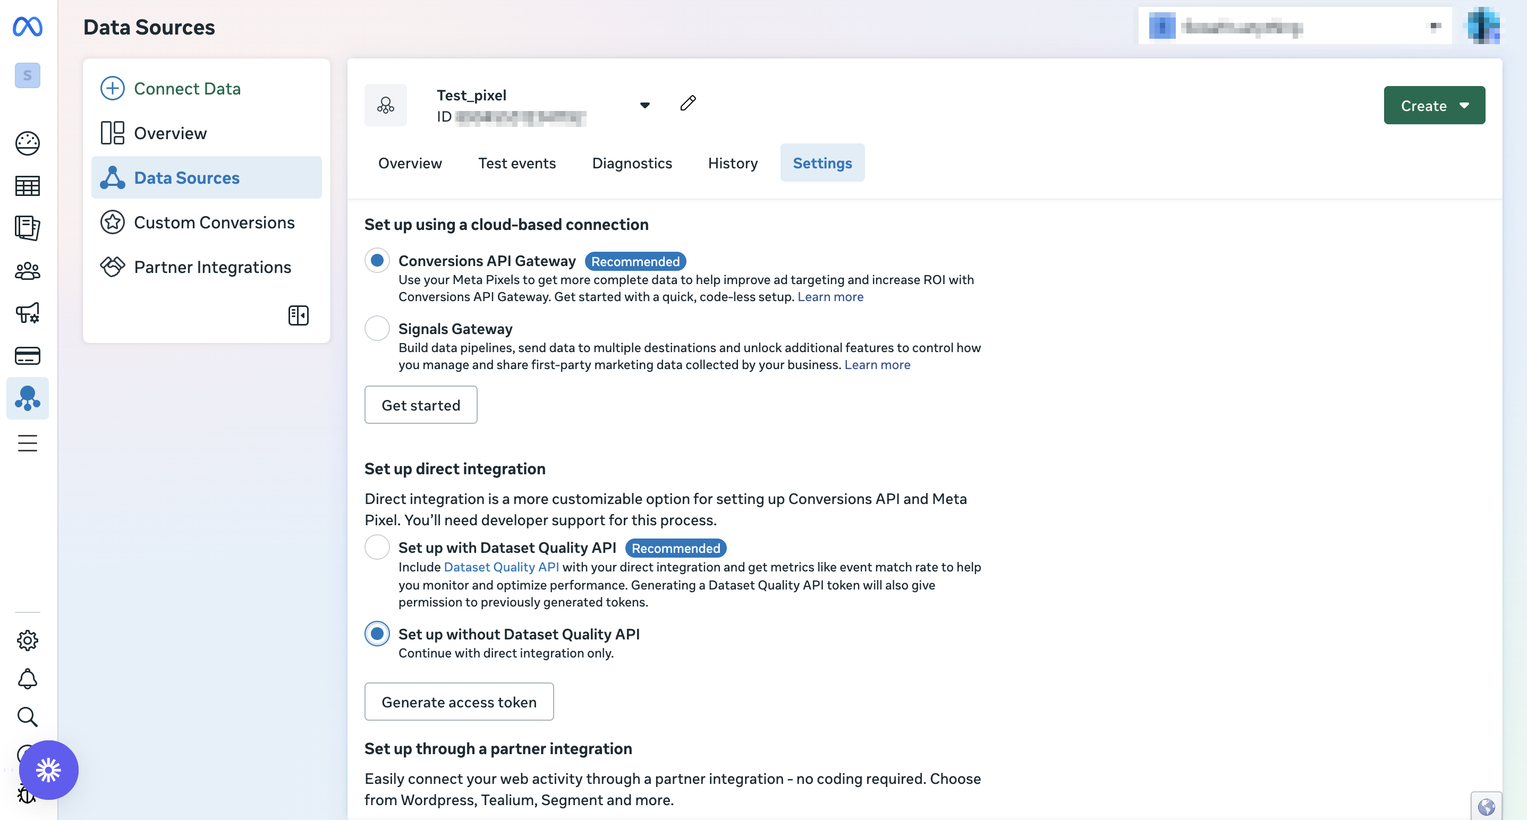Click the Generate access token button

[459, 702]
